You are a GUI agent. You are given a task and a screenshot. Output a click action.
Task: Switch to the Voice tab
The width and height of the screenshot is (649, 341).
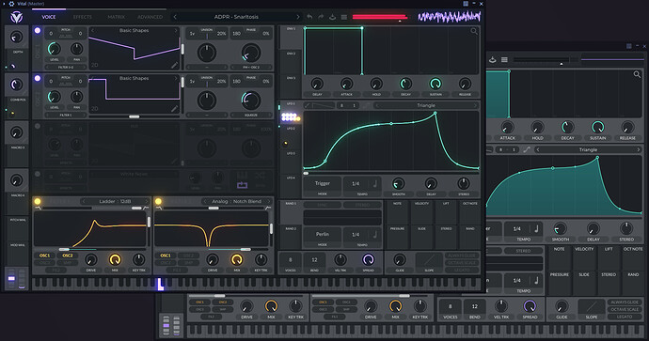48,17
